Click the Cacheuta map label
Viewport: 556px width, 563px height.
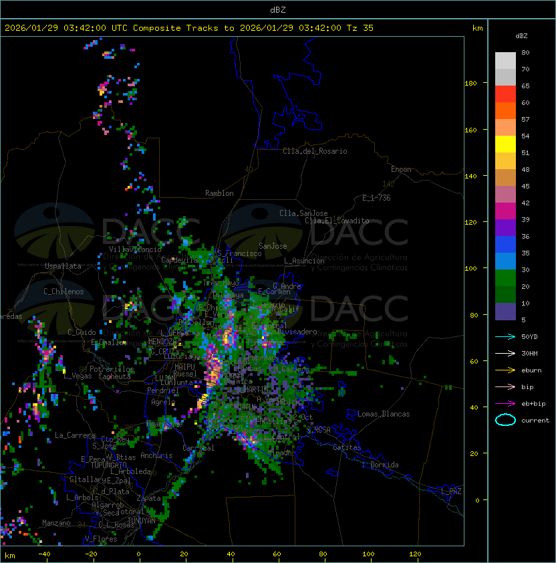[x=114, y=376]
